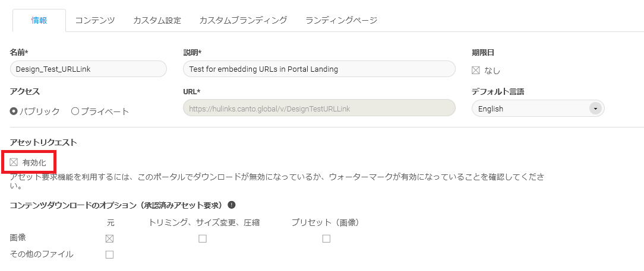644x271 pixels.
Task: Enable トリミング、サイズ変更、圧縮 for images
Action: tap(203, 238)
